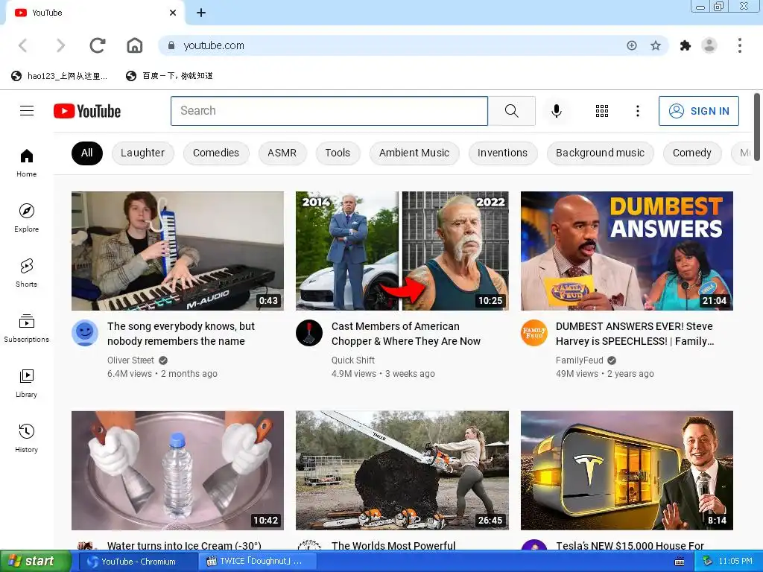763x572 pixels.
Task: Play the Dumbest Answers thumbnail
Action: click(627, 251)
